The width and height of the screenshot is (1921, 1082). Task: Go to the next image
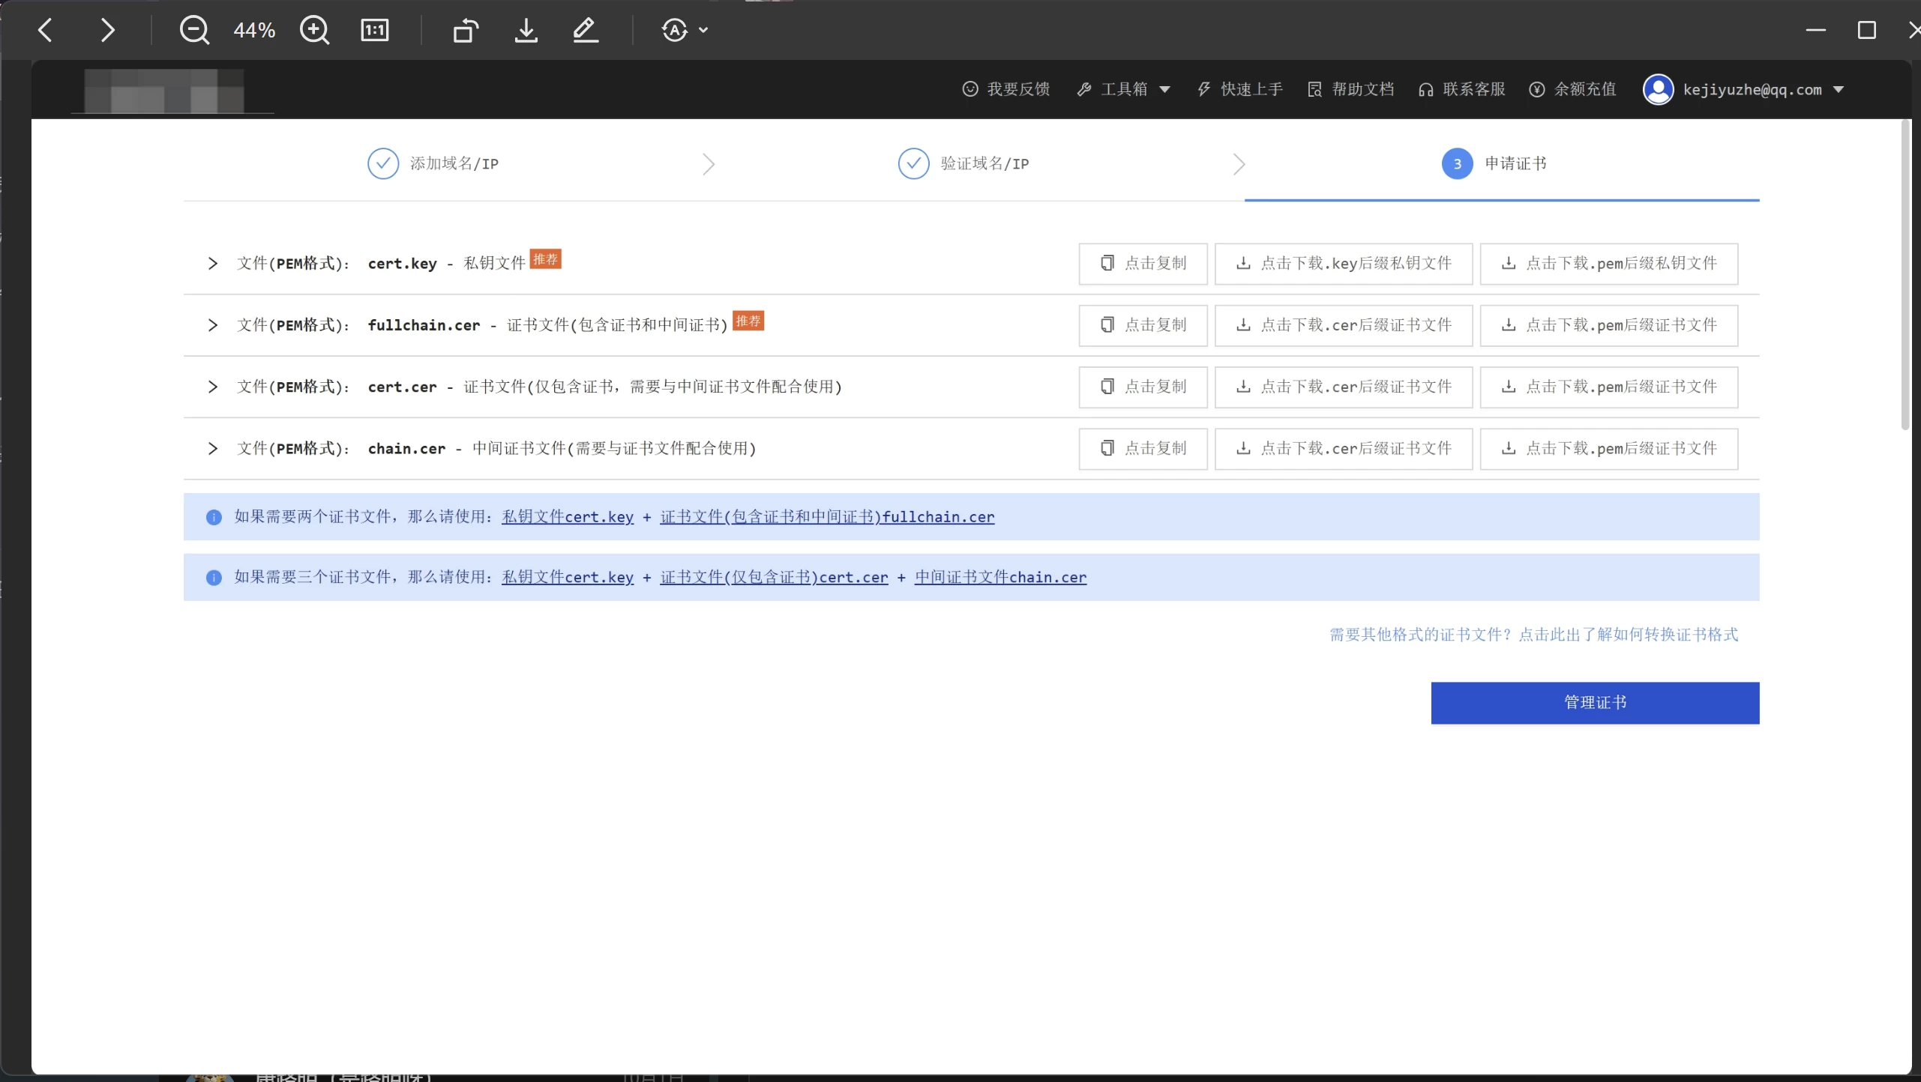tap(107, 31)
